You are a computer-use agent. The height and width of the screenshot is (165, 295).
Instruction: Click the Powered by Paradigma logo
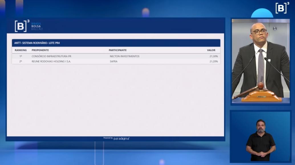click(x=116, y=138)
